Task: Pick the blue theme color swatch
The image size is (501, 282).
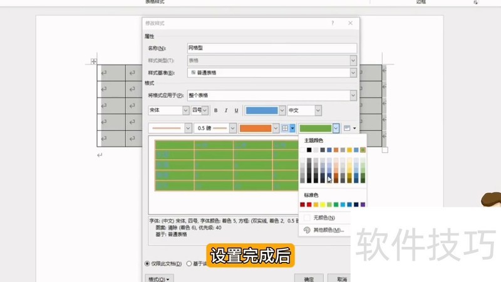Action: (329, 150)
